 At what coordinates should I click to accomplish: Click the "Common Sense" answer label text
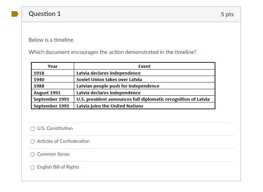coord(53,154)
